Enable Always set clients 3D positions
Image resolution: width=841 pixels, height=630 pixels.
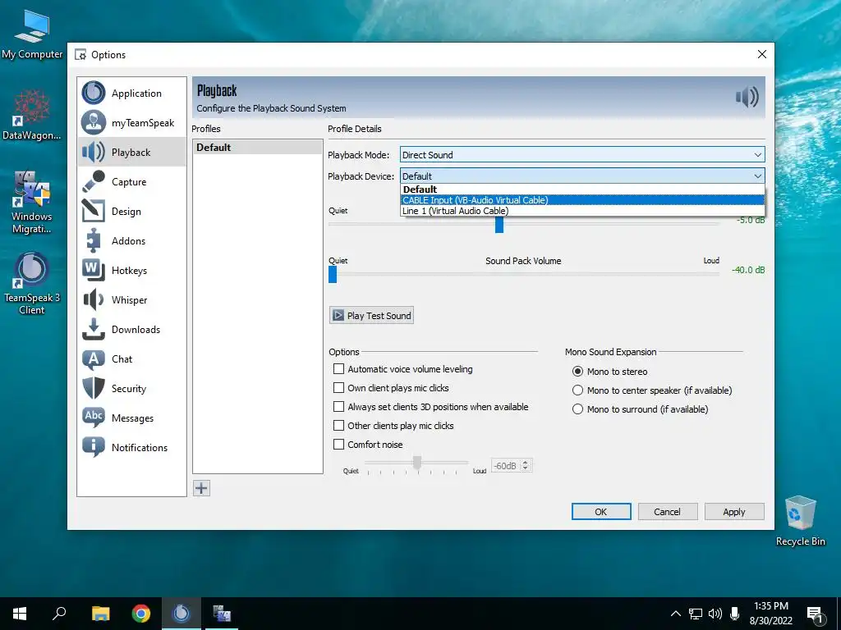pyautogui.click(x=338, y=407)
